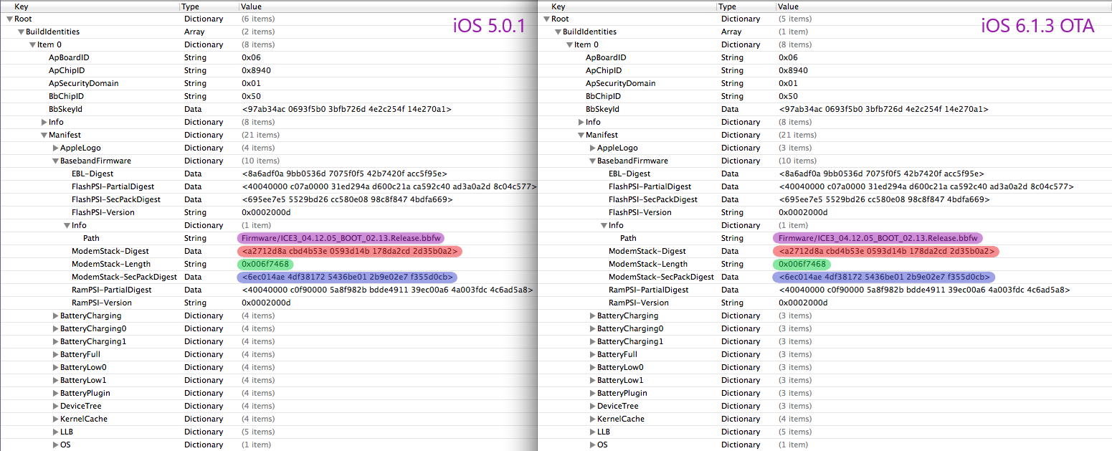The image size is (1112, 451).
Task: Select BbChipID row in iOS 5.0.1 pane
Action: click(x=269, y=96)
